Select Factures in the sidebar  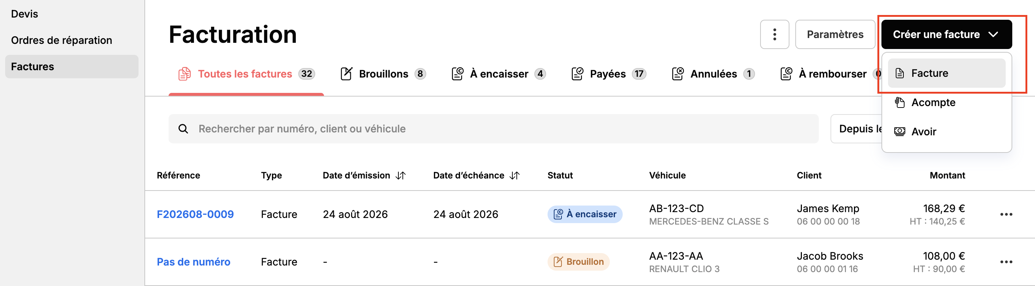tap(72, 67)
